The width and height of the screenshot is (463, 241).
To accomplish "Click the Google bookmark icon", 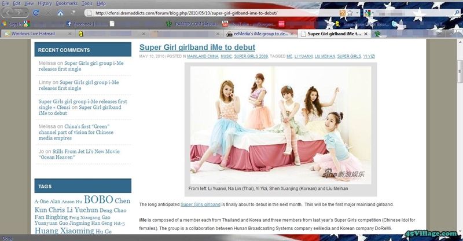I will [27, 24].
